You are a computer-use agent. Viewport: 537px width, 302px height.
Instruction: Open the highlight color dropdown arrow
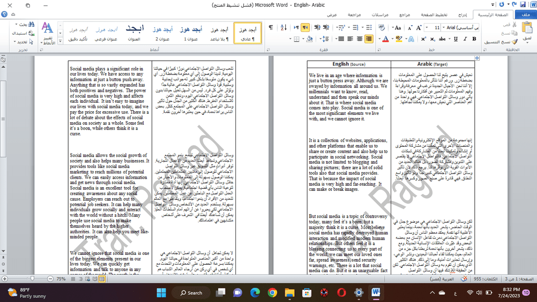(392, 39)
